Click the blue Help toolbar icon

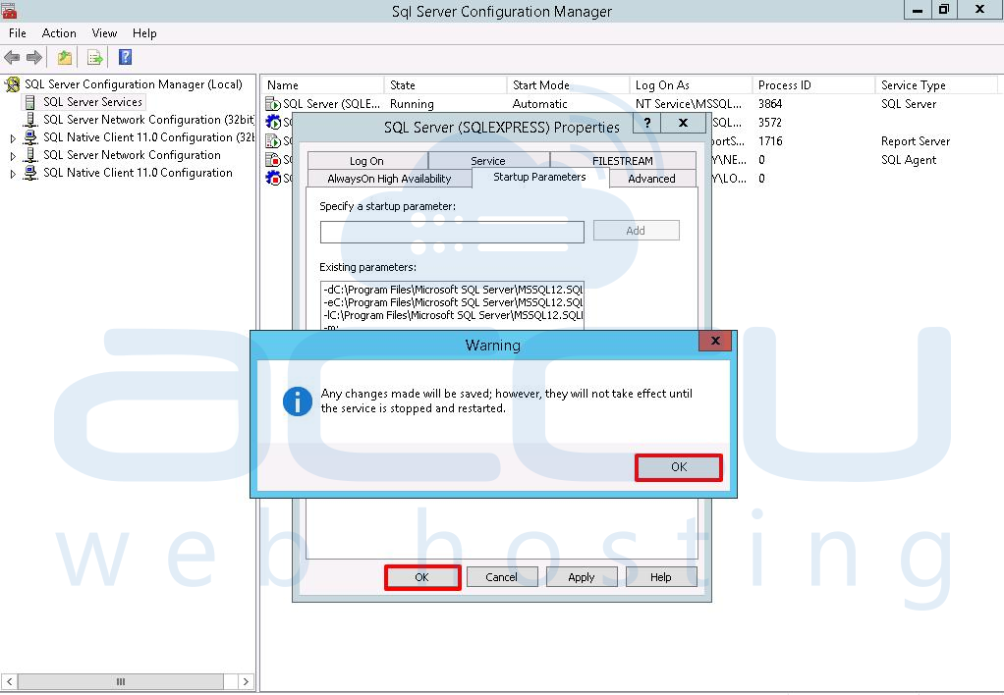pos(126,58)
